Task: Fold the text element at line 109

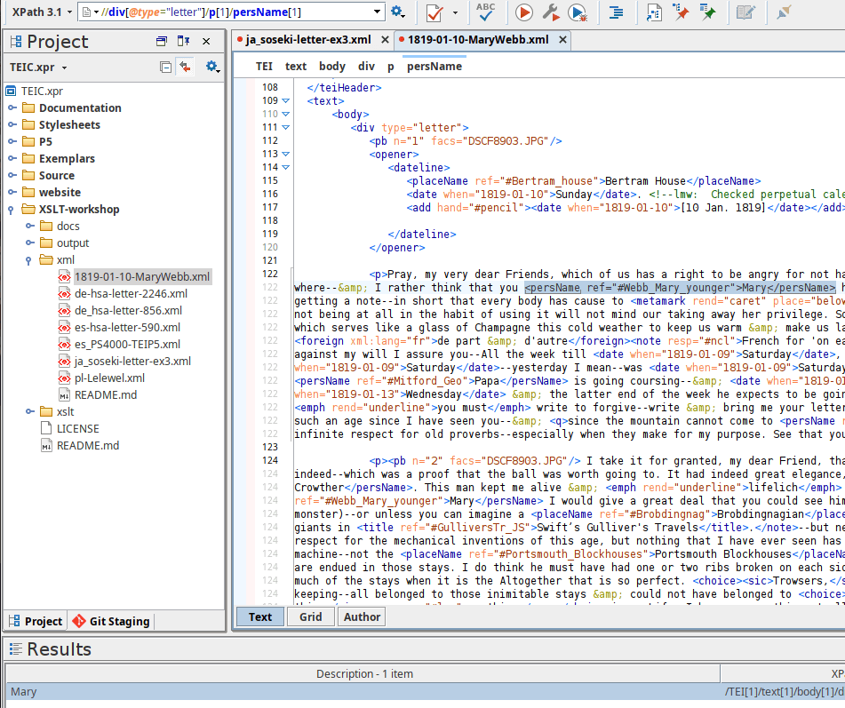Action: click(x=285, y=100)
